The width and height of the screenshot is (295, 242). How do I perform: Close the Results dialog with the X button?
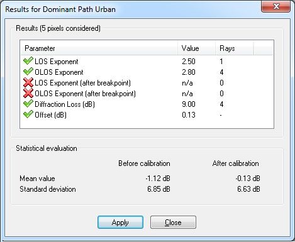coord(276,6)
